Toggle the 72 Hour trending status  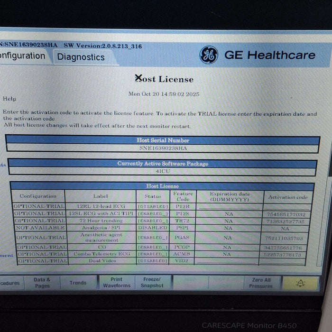[153, 221]
